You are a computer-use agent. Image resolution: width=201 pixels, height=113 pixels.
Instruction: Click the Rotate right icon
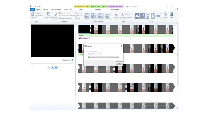pos(122,15)
